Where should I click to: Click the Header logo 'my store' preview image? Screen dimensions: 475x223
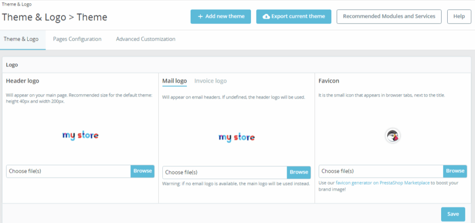click(80, 135)
